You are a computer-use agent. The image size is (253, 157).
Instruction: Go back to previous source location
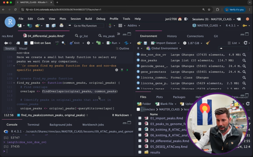(x=6, y=43)
